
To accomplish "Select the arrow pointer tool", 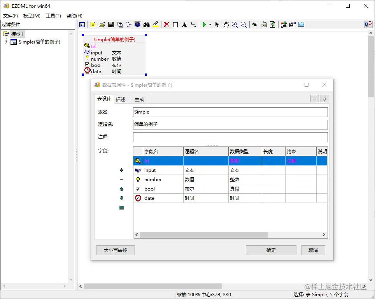I will [x=217, y=24].
